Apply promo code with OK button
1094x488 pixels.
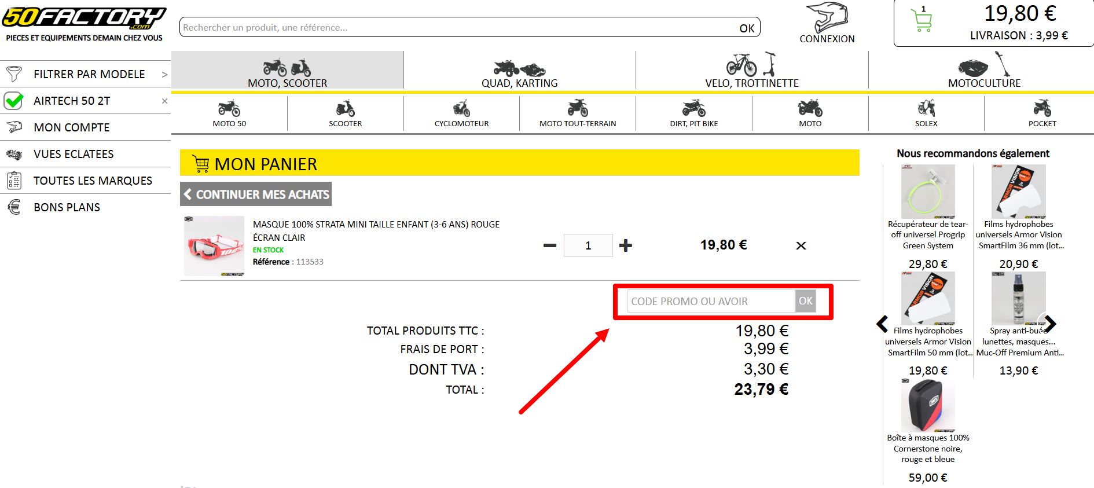805,301
